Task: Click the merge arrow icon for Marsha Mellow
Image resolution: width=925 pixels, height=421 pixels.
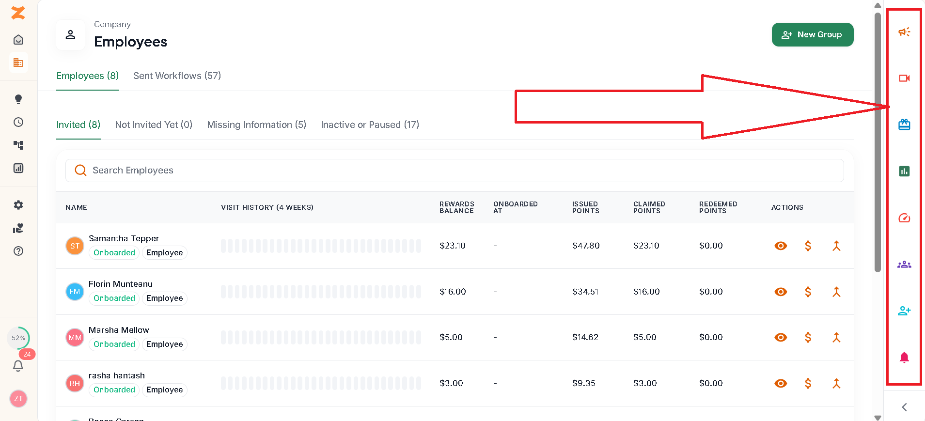Action: pos(836,337)
